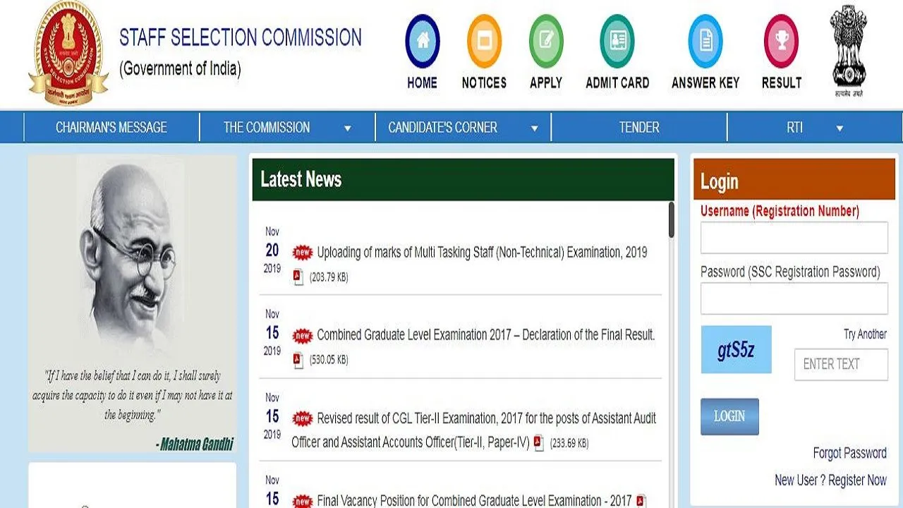Open Forgot Password link
The image size is (903, 508).
849,453
